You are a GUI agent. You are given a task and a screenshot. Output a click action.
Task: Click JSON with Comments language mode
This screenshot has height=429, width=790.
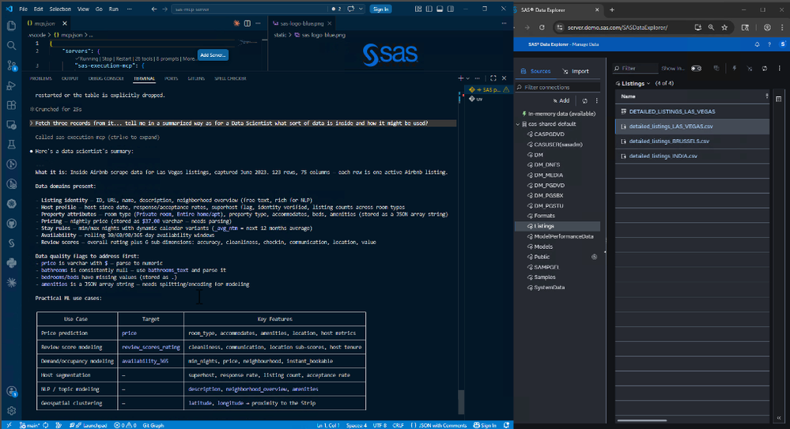pyautogui.click(x=443, y=426)
